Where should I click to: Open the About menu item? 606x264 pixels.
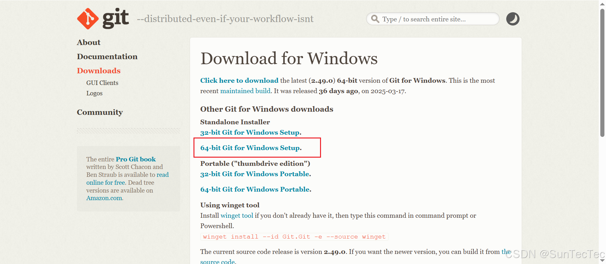89,42
